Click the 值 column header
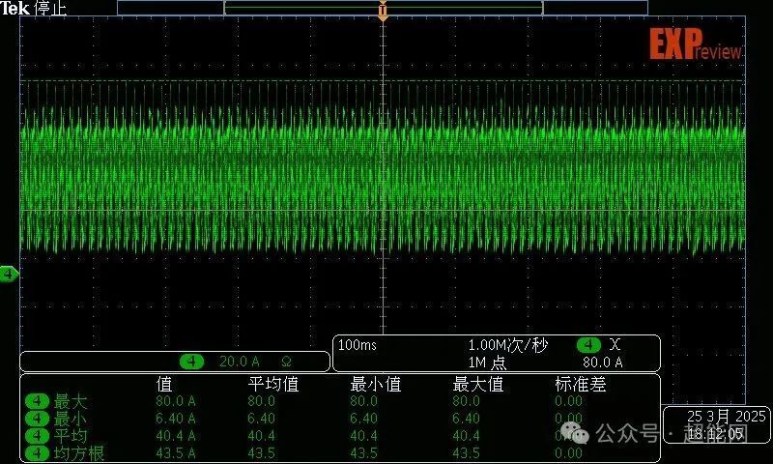 coord(164,384)
